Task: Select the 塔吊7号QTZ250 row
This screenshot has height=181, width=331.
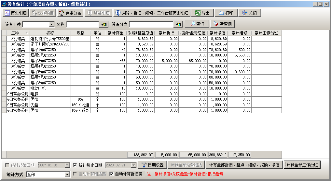Action: [142, 77]
